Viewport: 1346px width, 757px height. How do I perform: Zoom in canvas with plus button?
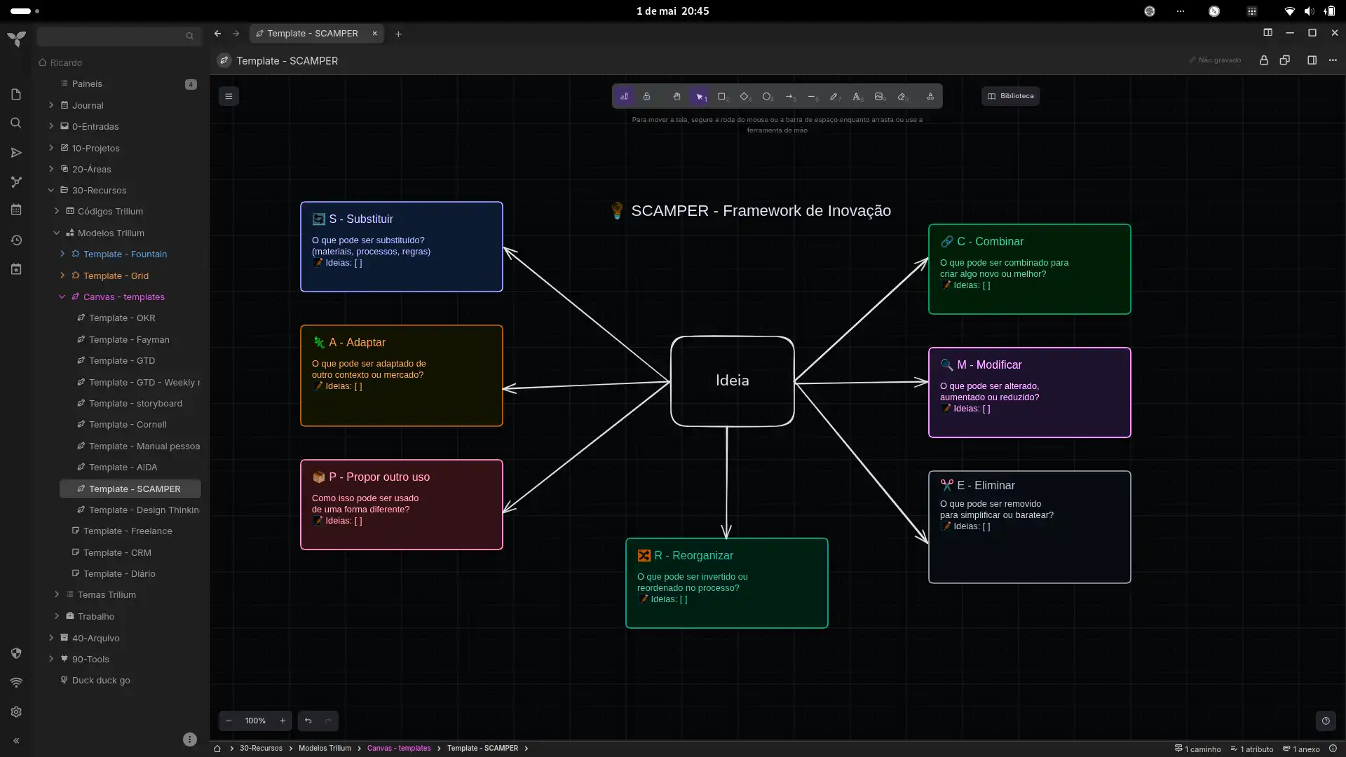click(x=283, y=721)
